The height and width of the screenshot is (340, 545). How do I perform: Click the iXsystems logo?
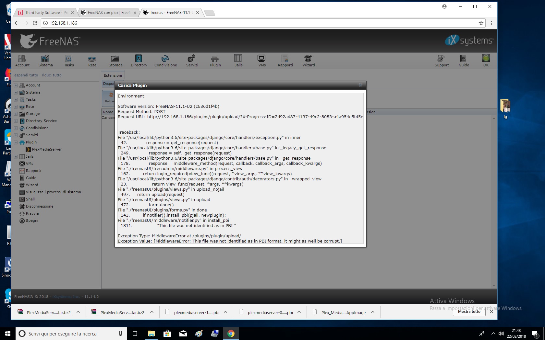[469, 40]
